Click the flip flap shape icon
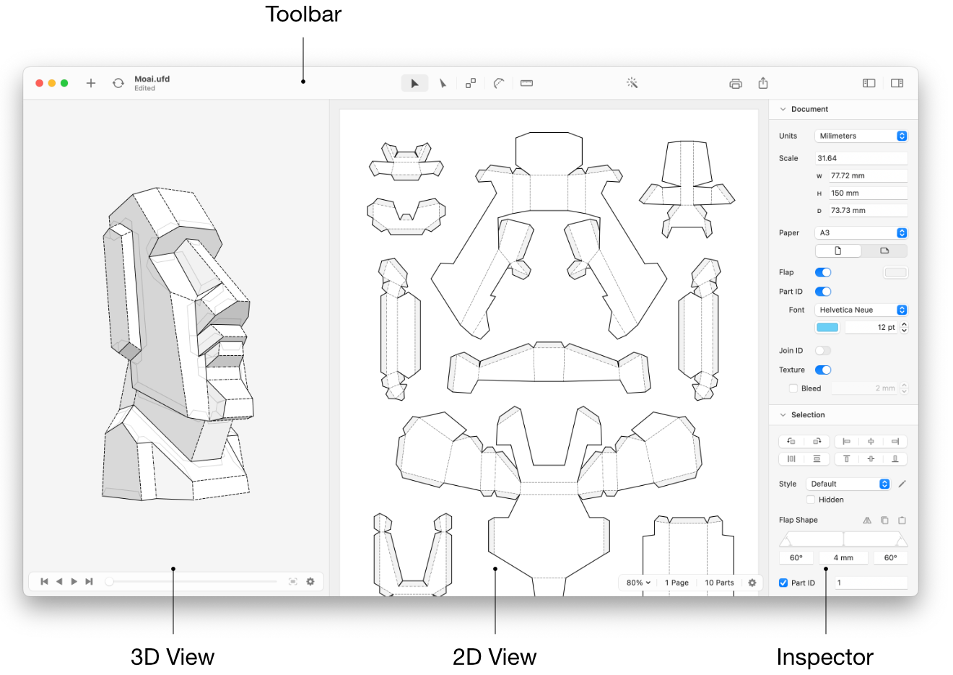This screenshot has width=953, height=675. click(x=867, y=521)
